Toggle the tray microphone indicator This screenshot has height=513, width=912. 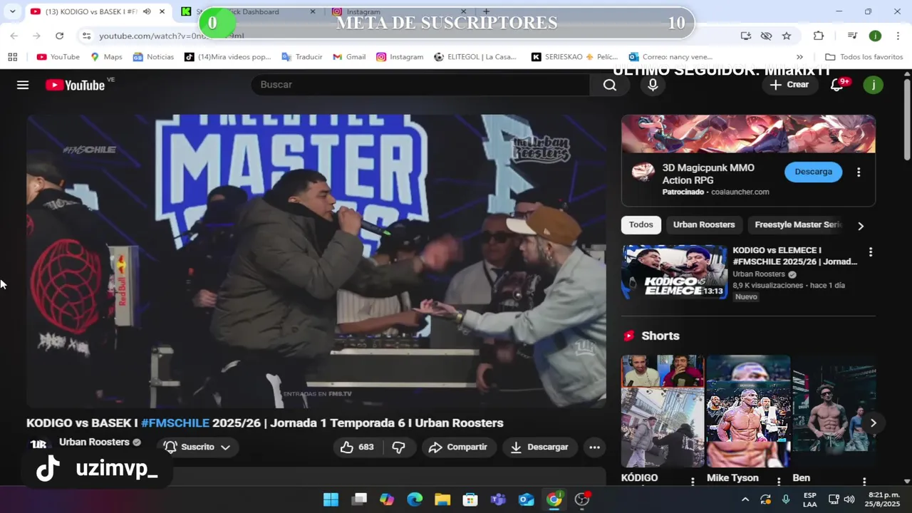click(x=786, y=499)
